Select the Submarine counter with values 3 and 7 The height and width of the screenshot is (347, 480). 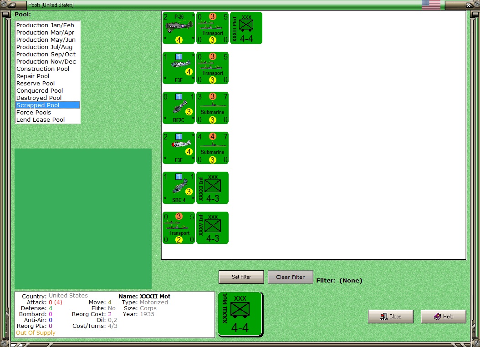point(213,108)
